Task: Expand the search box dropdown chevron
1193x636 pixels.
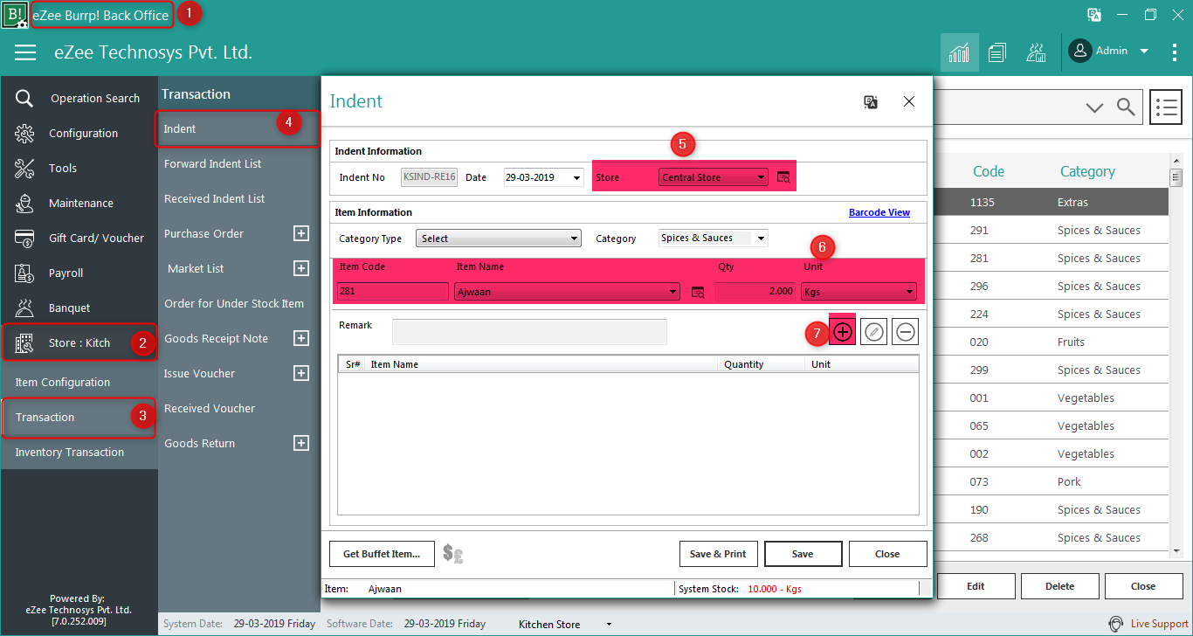Action: tap(1094, 107)
